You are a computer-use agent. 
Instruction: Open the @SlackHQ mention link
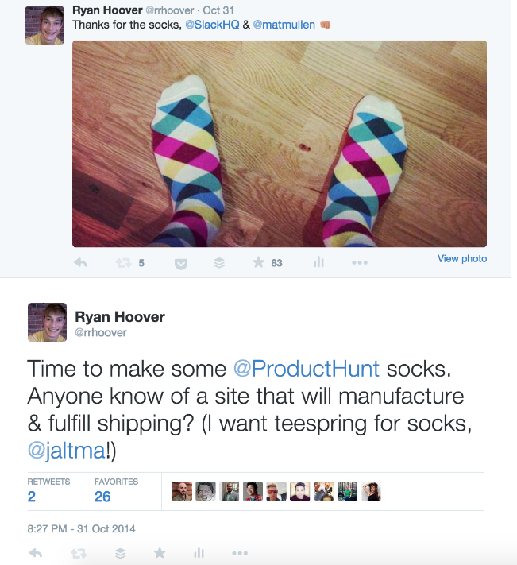click(211, 25)
